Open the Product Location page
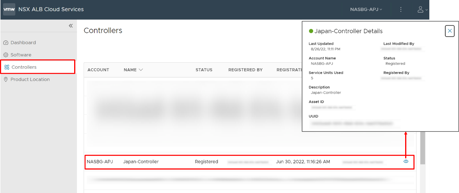Screen dimensions: 459x193 click(30, 80)
